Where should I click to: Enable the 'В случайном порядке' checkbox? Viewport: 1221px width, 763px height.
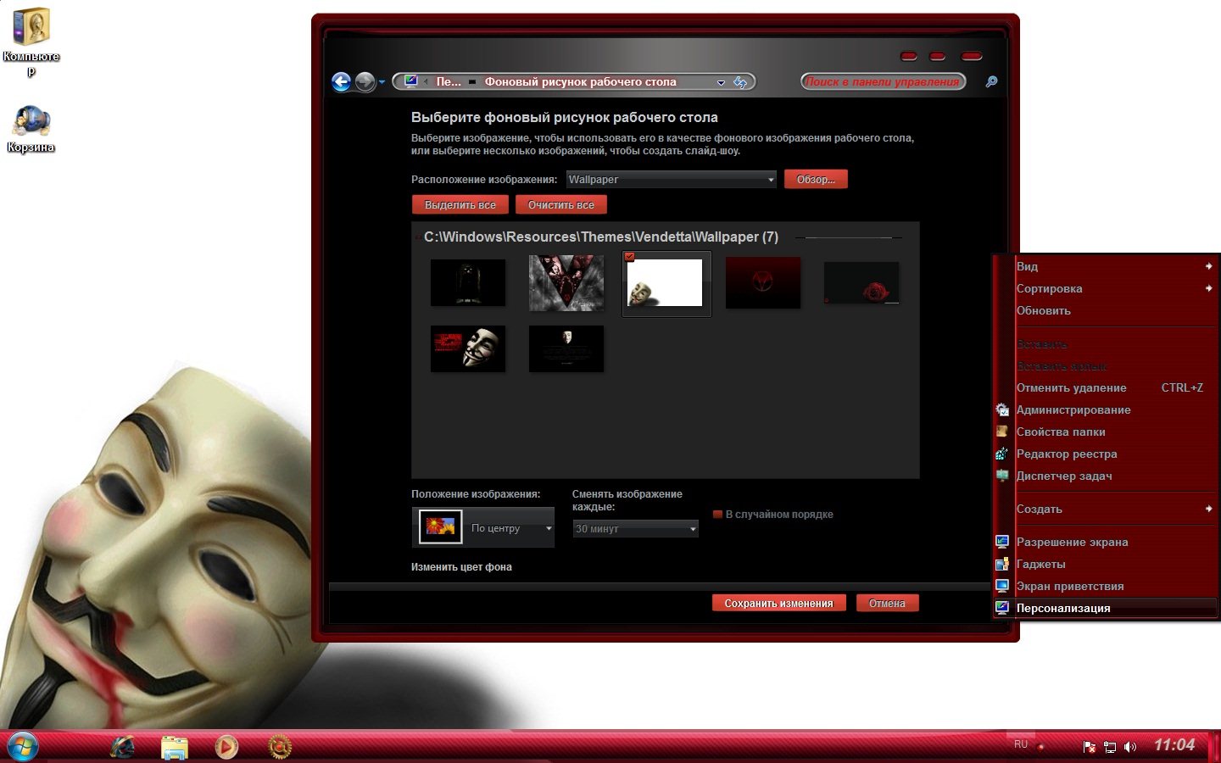(718, 515)
